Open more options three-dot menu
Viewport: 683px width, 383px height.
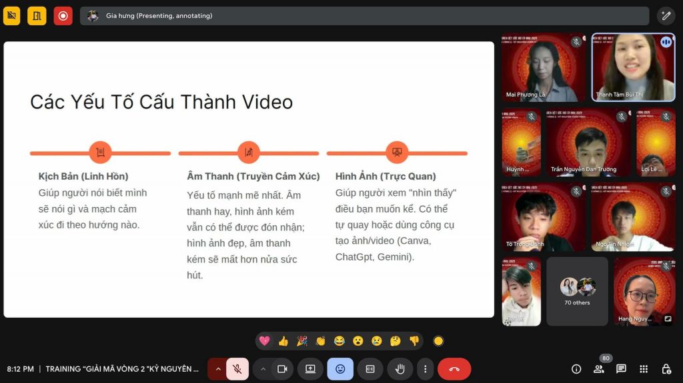point(425,369)
